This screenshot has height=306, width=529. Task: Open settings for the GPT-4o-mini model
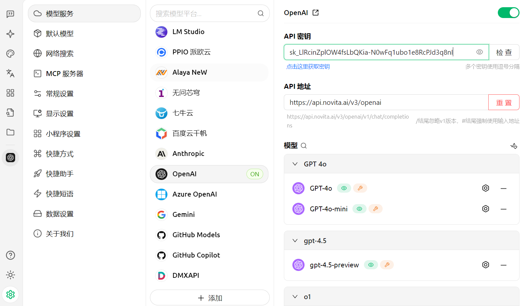pos(486,209)
